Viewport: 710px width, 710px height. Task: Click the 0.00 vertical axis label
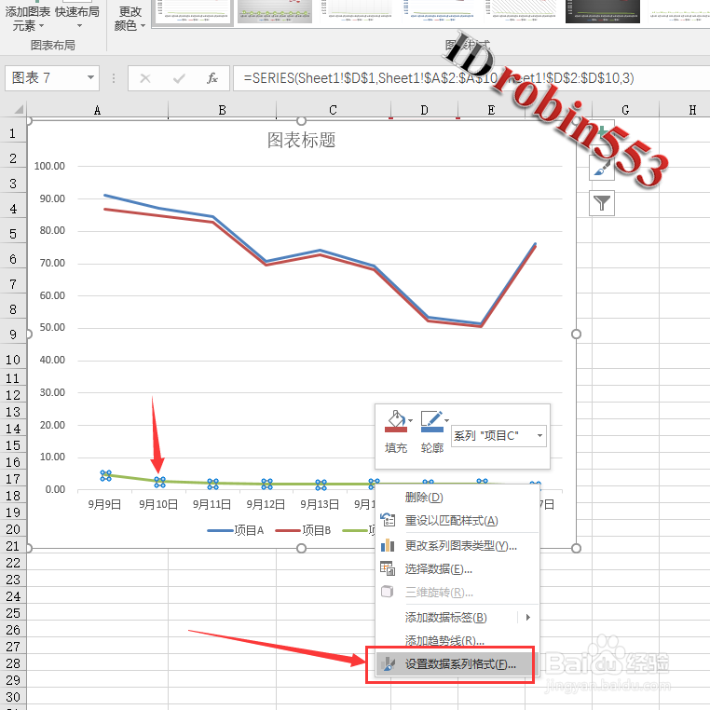pos(55,489)
